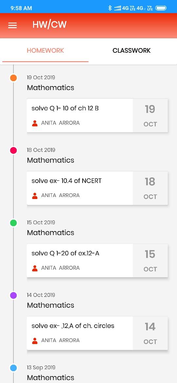Tap the Bluetooth icon in status bar

110,8
